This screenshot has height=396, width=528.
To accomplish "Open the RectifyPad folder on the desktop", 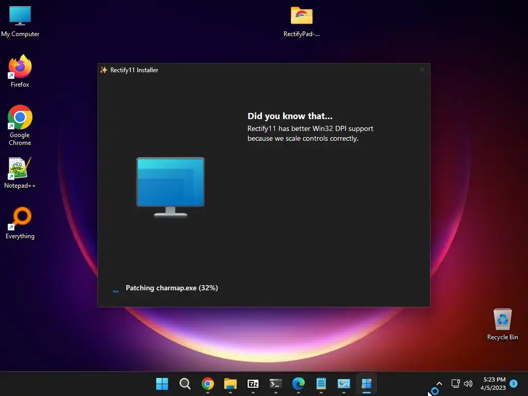I will [301, 21].
